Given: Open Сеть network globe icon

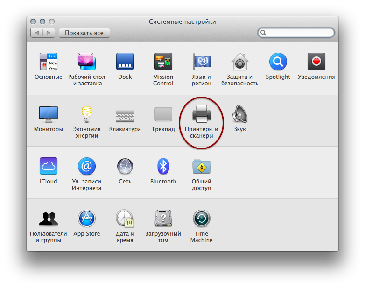Looking at the screenshot, I should 125,166.
